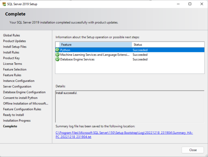
Task: Click the green checkmark icon beside Python
Action: coord(57,50)
